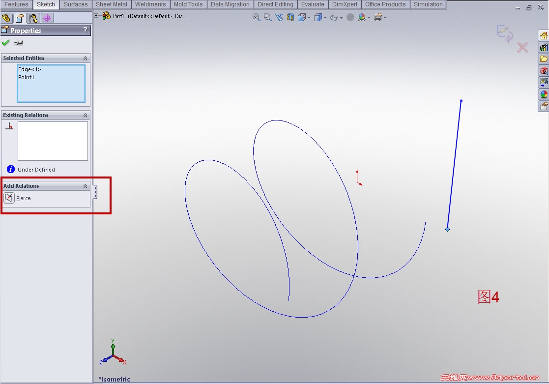Open Design Library task pane icon

click(x=544, y=47)
